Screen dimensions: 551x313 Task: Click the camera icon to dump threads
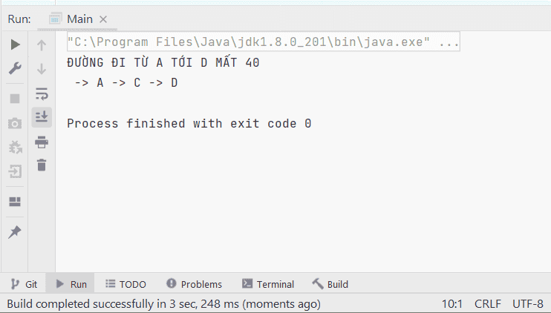(15, 124)
